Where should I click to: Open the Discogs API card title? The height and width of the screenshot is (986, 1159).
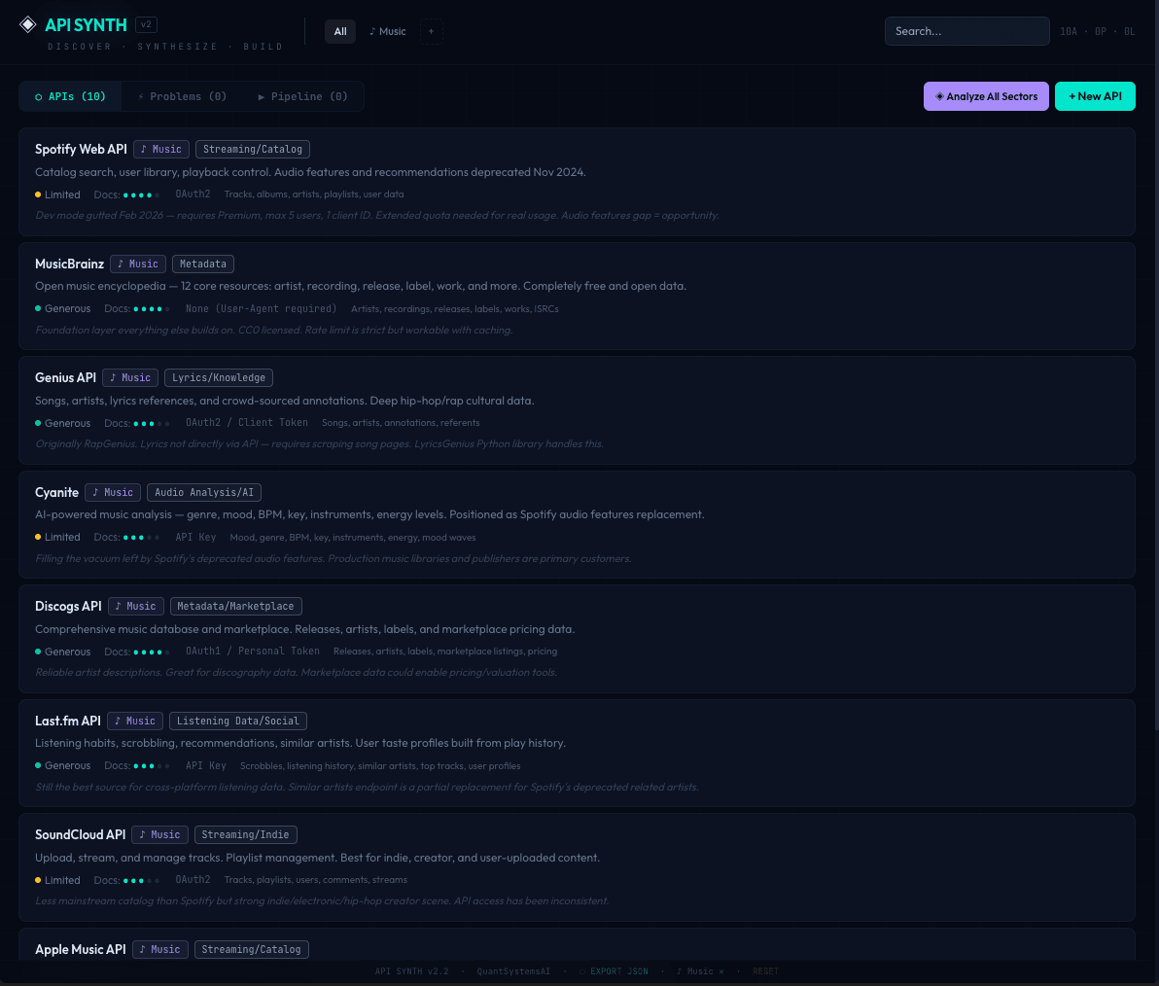[x=68, y=606]
